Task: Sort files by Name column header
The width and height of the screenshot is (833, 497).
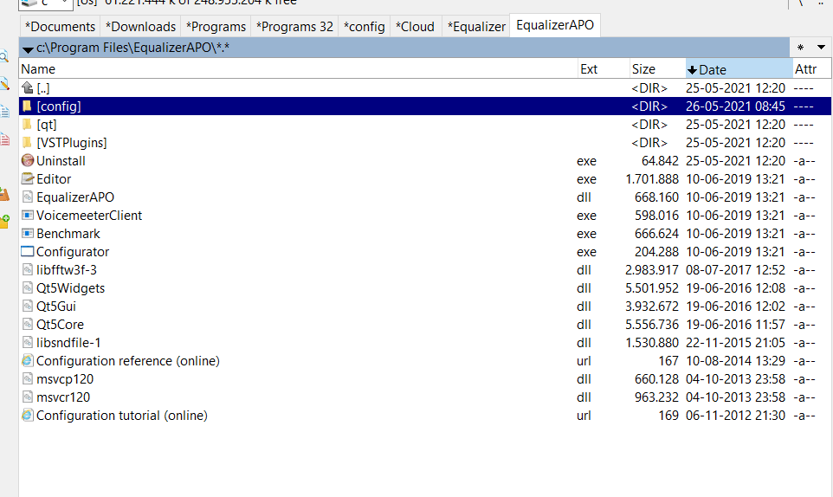Action: 298,69
